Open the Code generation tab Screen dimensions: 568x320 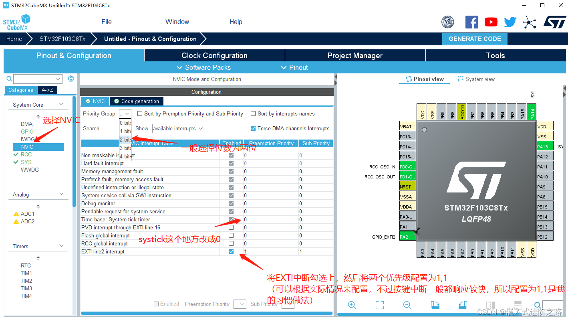[137, 101]
